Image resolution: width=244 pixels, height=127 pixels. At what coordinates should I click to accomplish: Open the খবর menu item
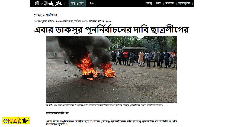point(159,4)
